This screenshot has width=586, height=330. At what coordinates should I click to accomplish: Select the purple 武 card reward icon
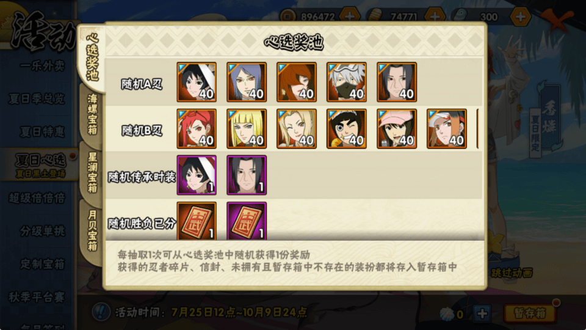coord(247,221)
